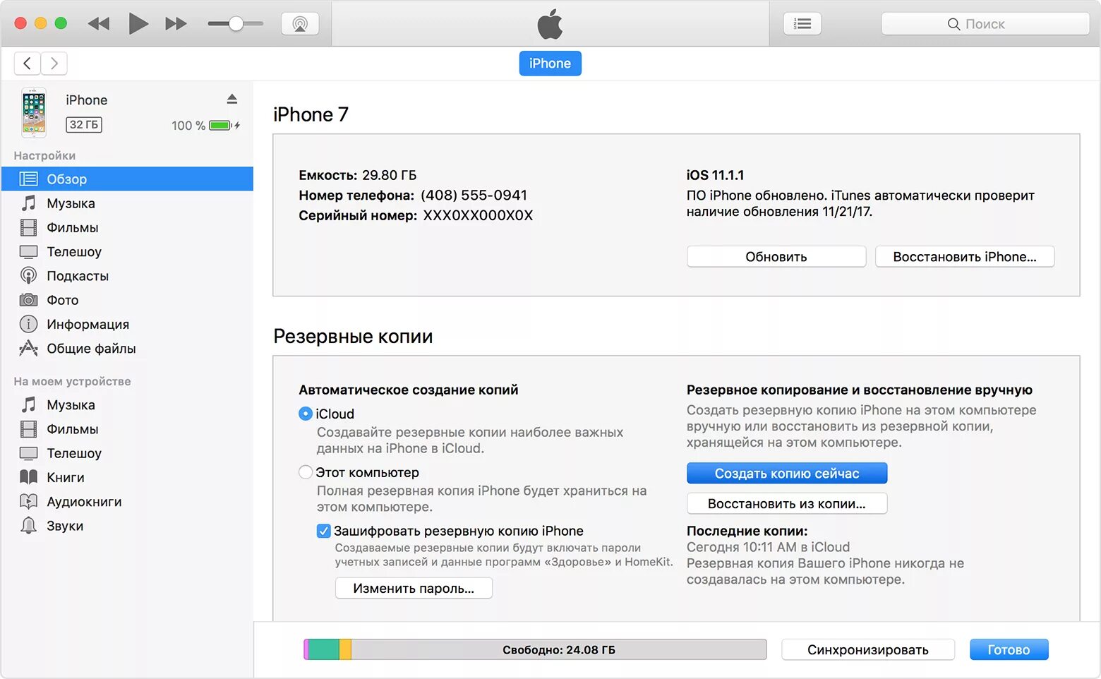This screenshot has height=679, width=1101.
Task: Click Фильмы icon under На моем устройстве
Action: pyautogui.click(x=28, y=429)
